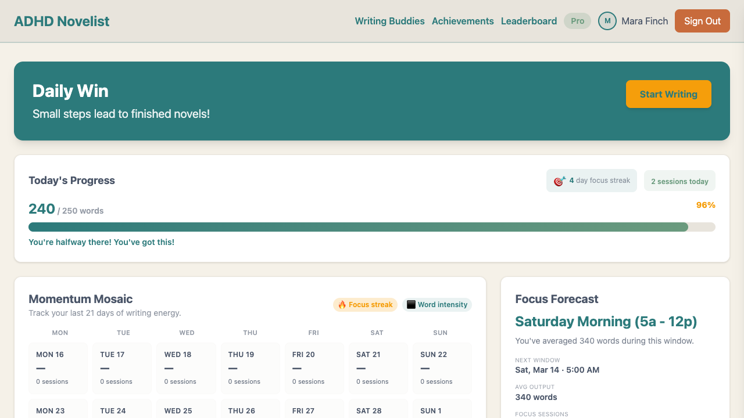Click the ADHD Novelist logo
Viewport: 744px width, 418px height.
(62, 21)
